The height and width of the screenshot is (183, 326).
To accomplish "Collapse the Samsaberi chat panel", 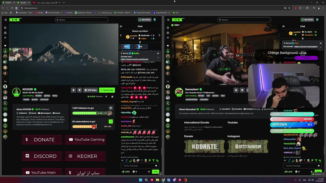I will click(x=283, y=26).
